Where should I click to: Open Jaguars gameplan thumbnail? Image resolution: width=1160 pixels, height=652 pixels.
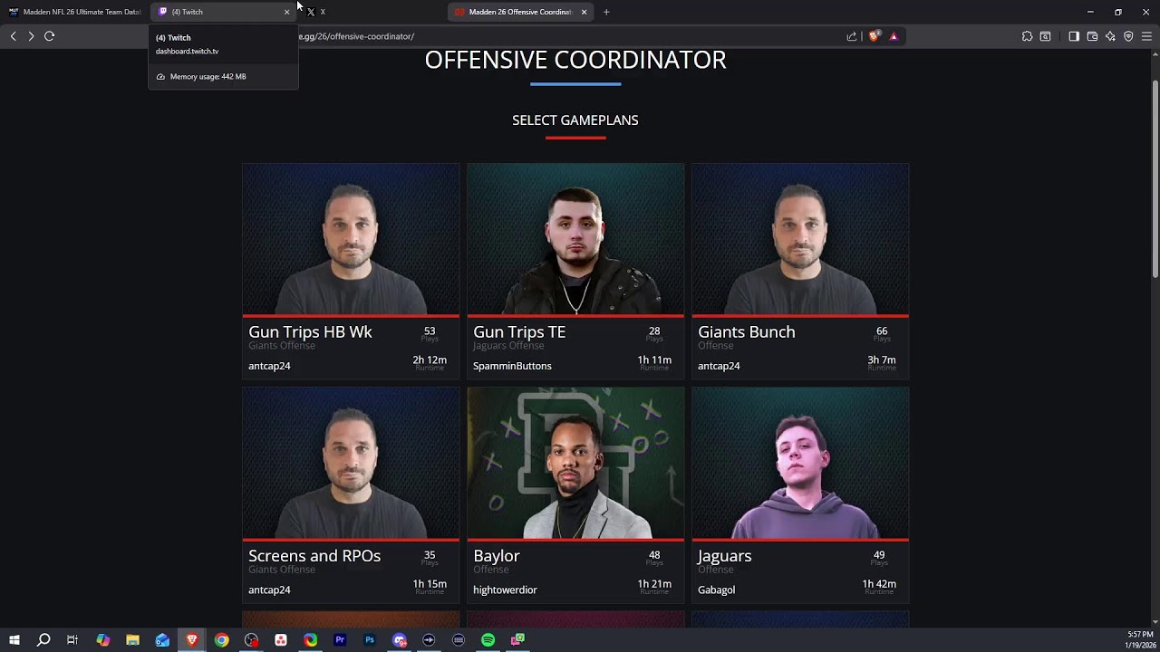(800, 463)
